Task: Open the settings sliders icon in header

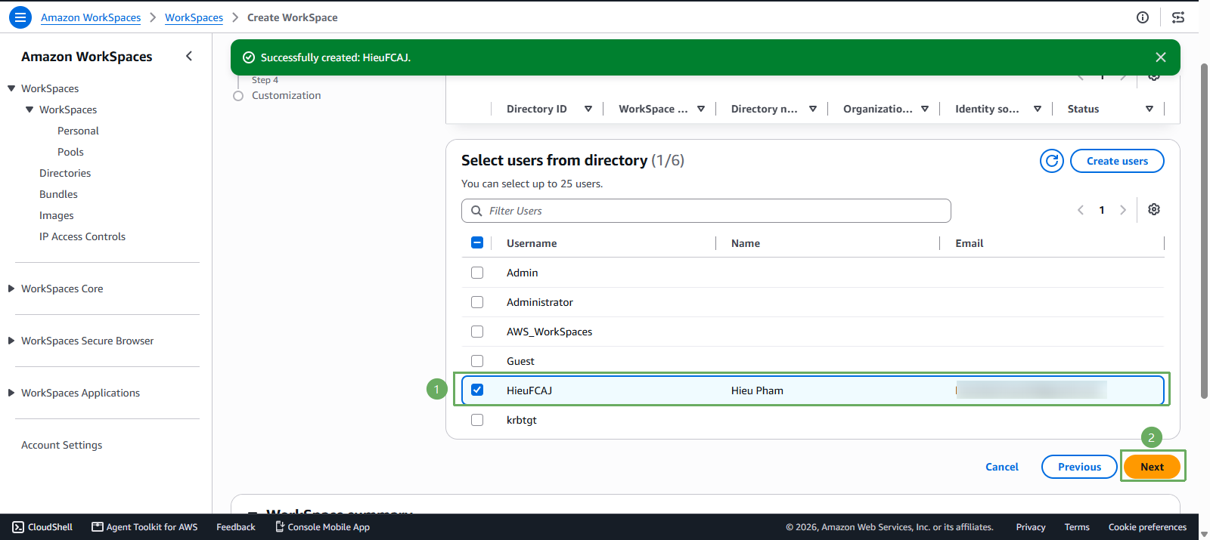Action: tap(1178, 17)
